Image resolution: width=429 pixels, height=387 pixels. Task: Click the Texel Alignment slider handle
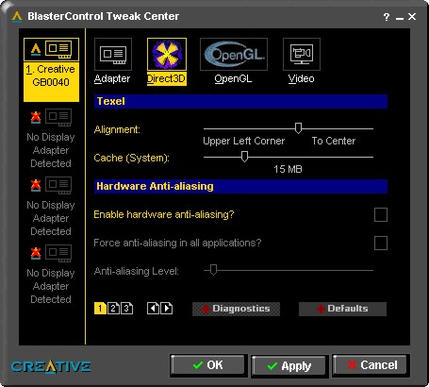point(298,128)
